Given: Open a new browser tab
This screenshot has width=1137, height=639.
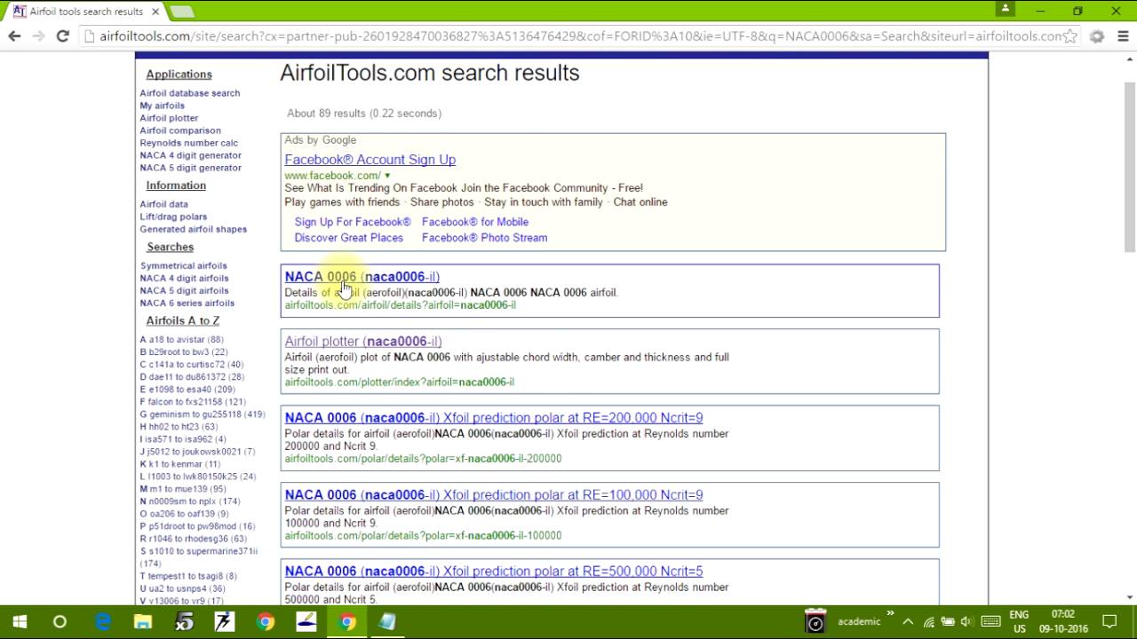Looking at the screenshot, I should [x=181, y=12].
